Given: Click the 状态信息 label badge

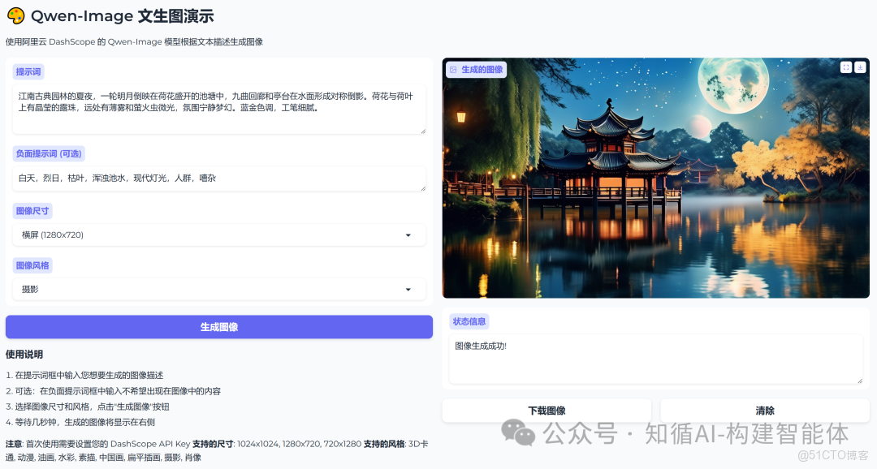Looking at the screenshot, I should [469, 321].
